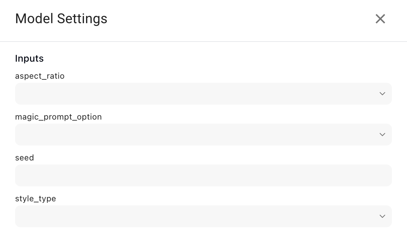Screen dimensions: 407x233
Task: Click the style_type chevron arrow
Action: pos(382,216)
